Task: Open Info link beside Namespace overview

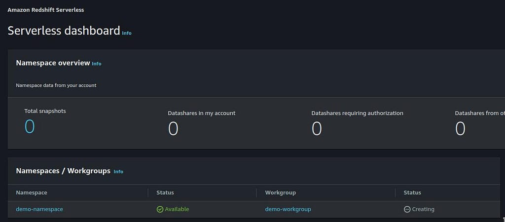Action: click(97, 64)
